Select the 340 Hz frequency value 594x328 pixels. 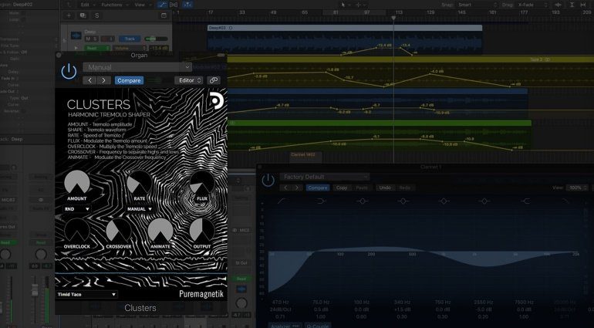pos(402,303)
